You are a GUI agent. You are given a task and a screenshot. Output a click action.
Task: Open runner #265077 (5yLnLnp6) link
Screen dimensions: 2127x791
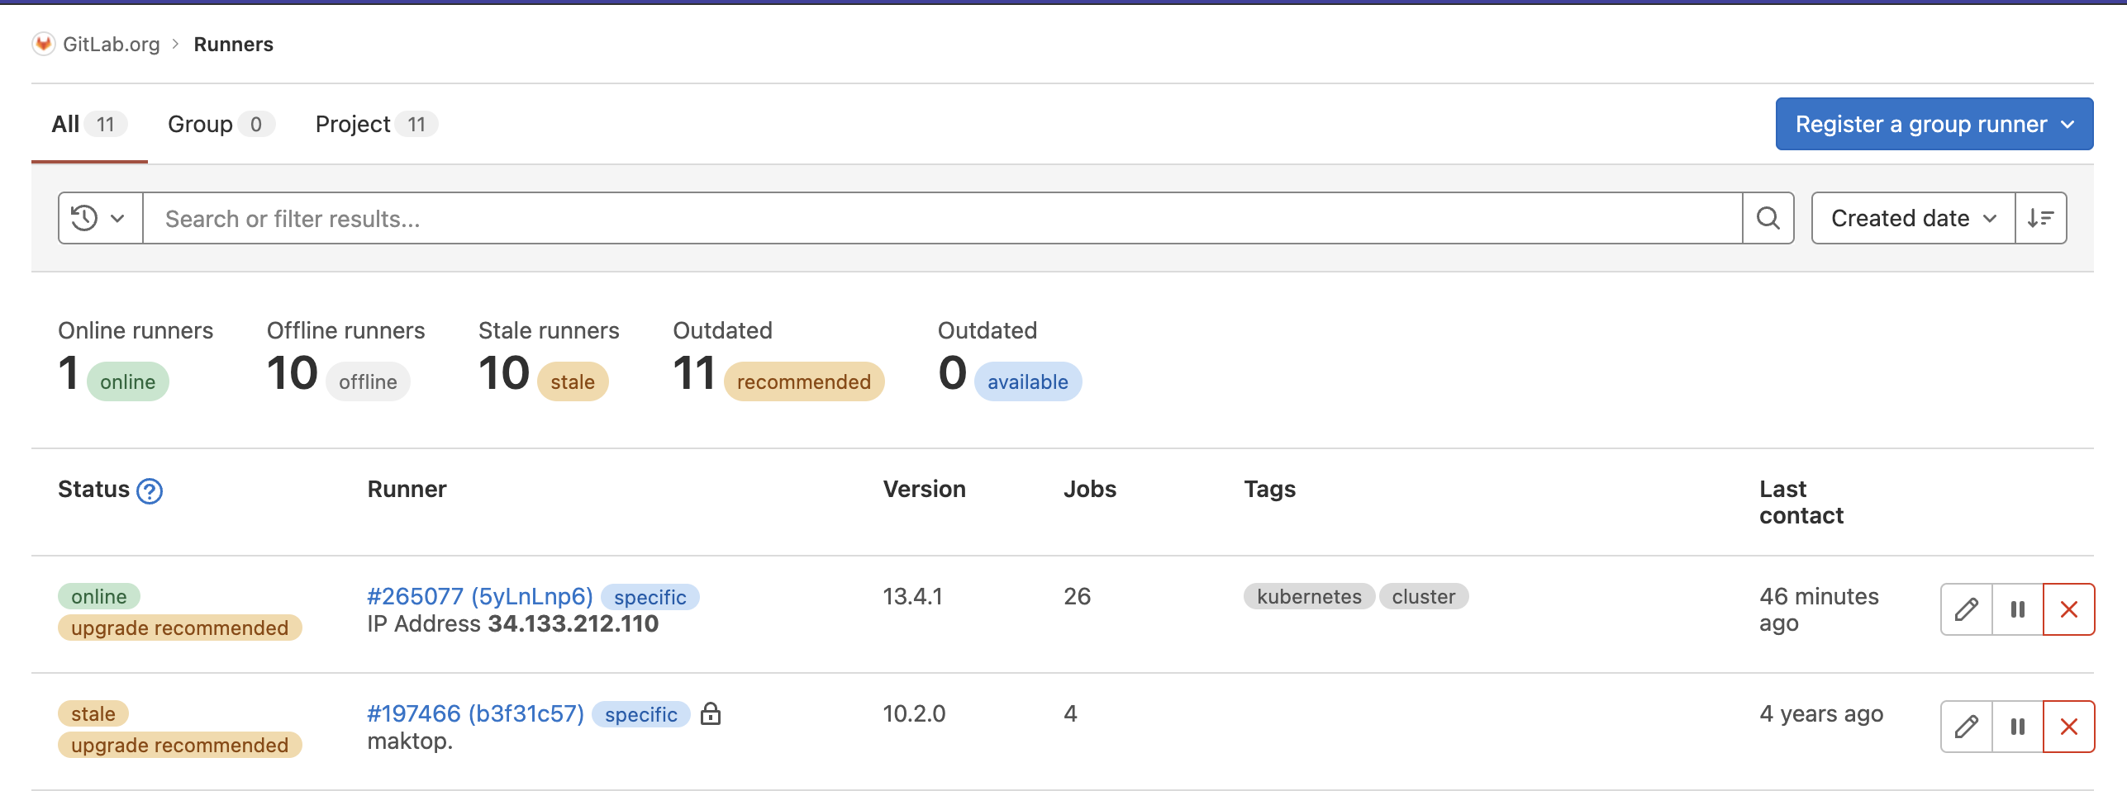479,596
